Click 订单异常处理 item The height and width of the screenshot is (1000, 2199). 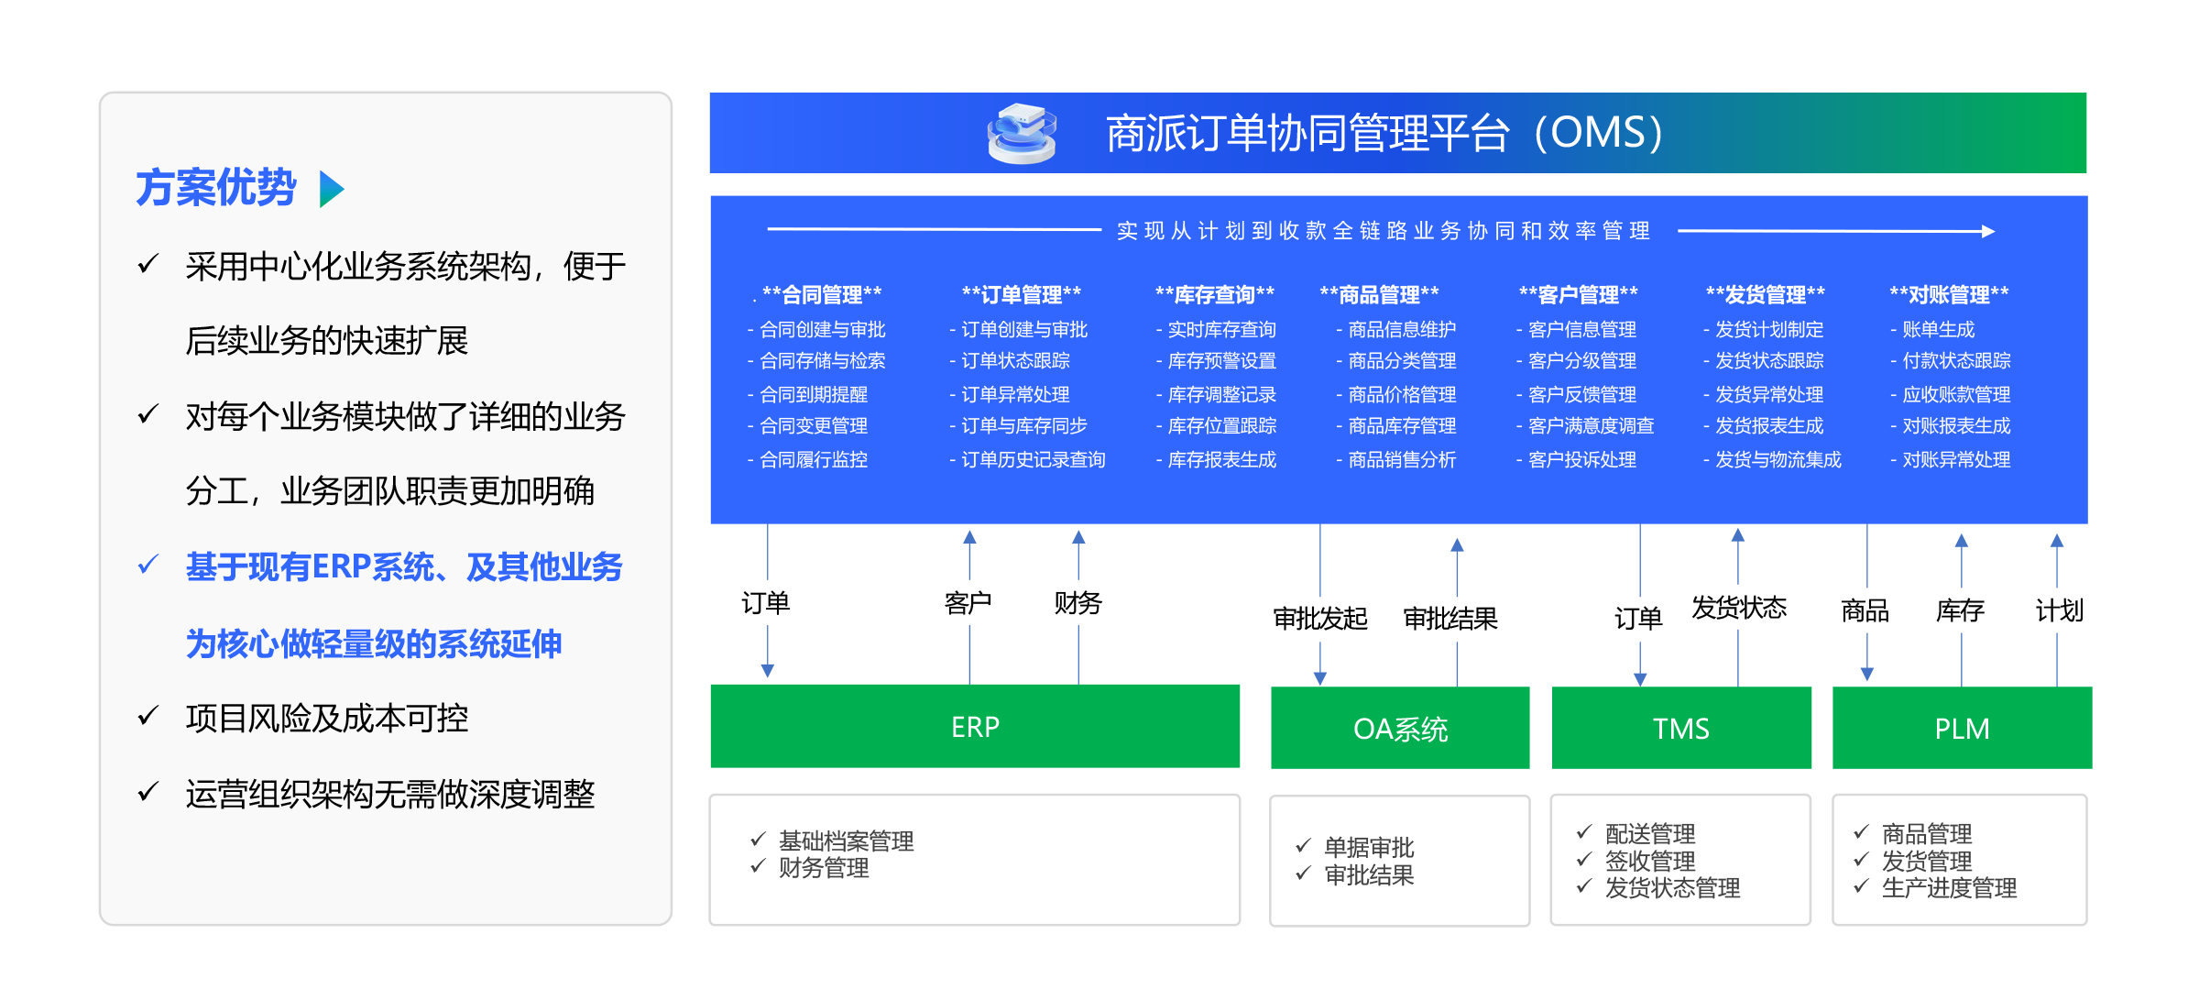(x=1010, y=394)
